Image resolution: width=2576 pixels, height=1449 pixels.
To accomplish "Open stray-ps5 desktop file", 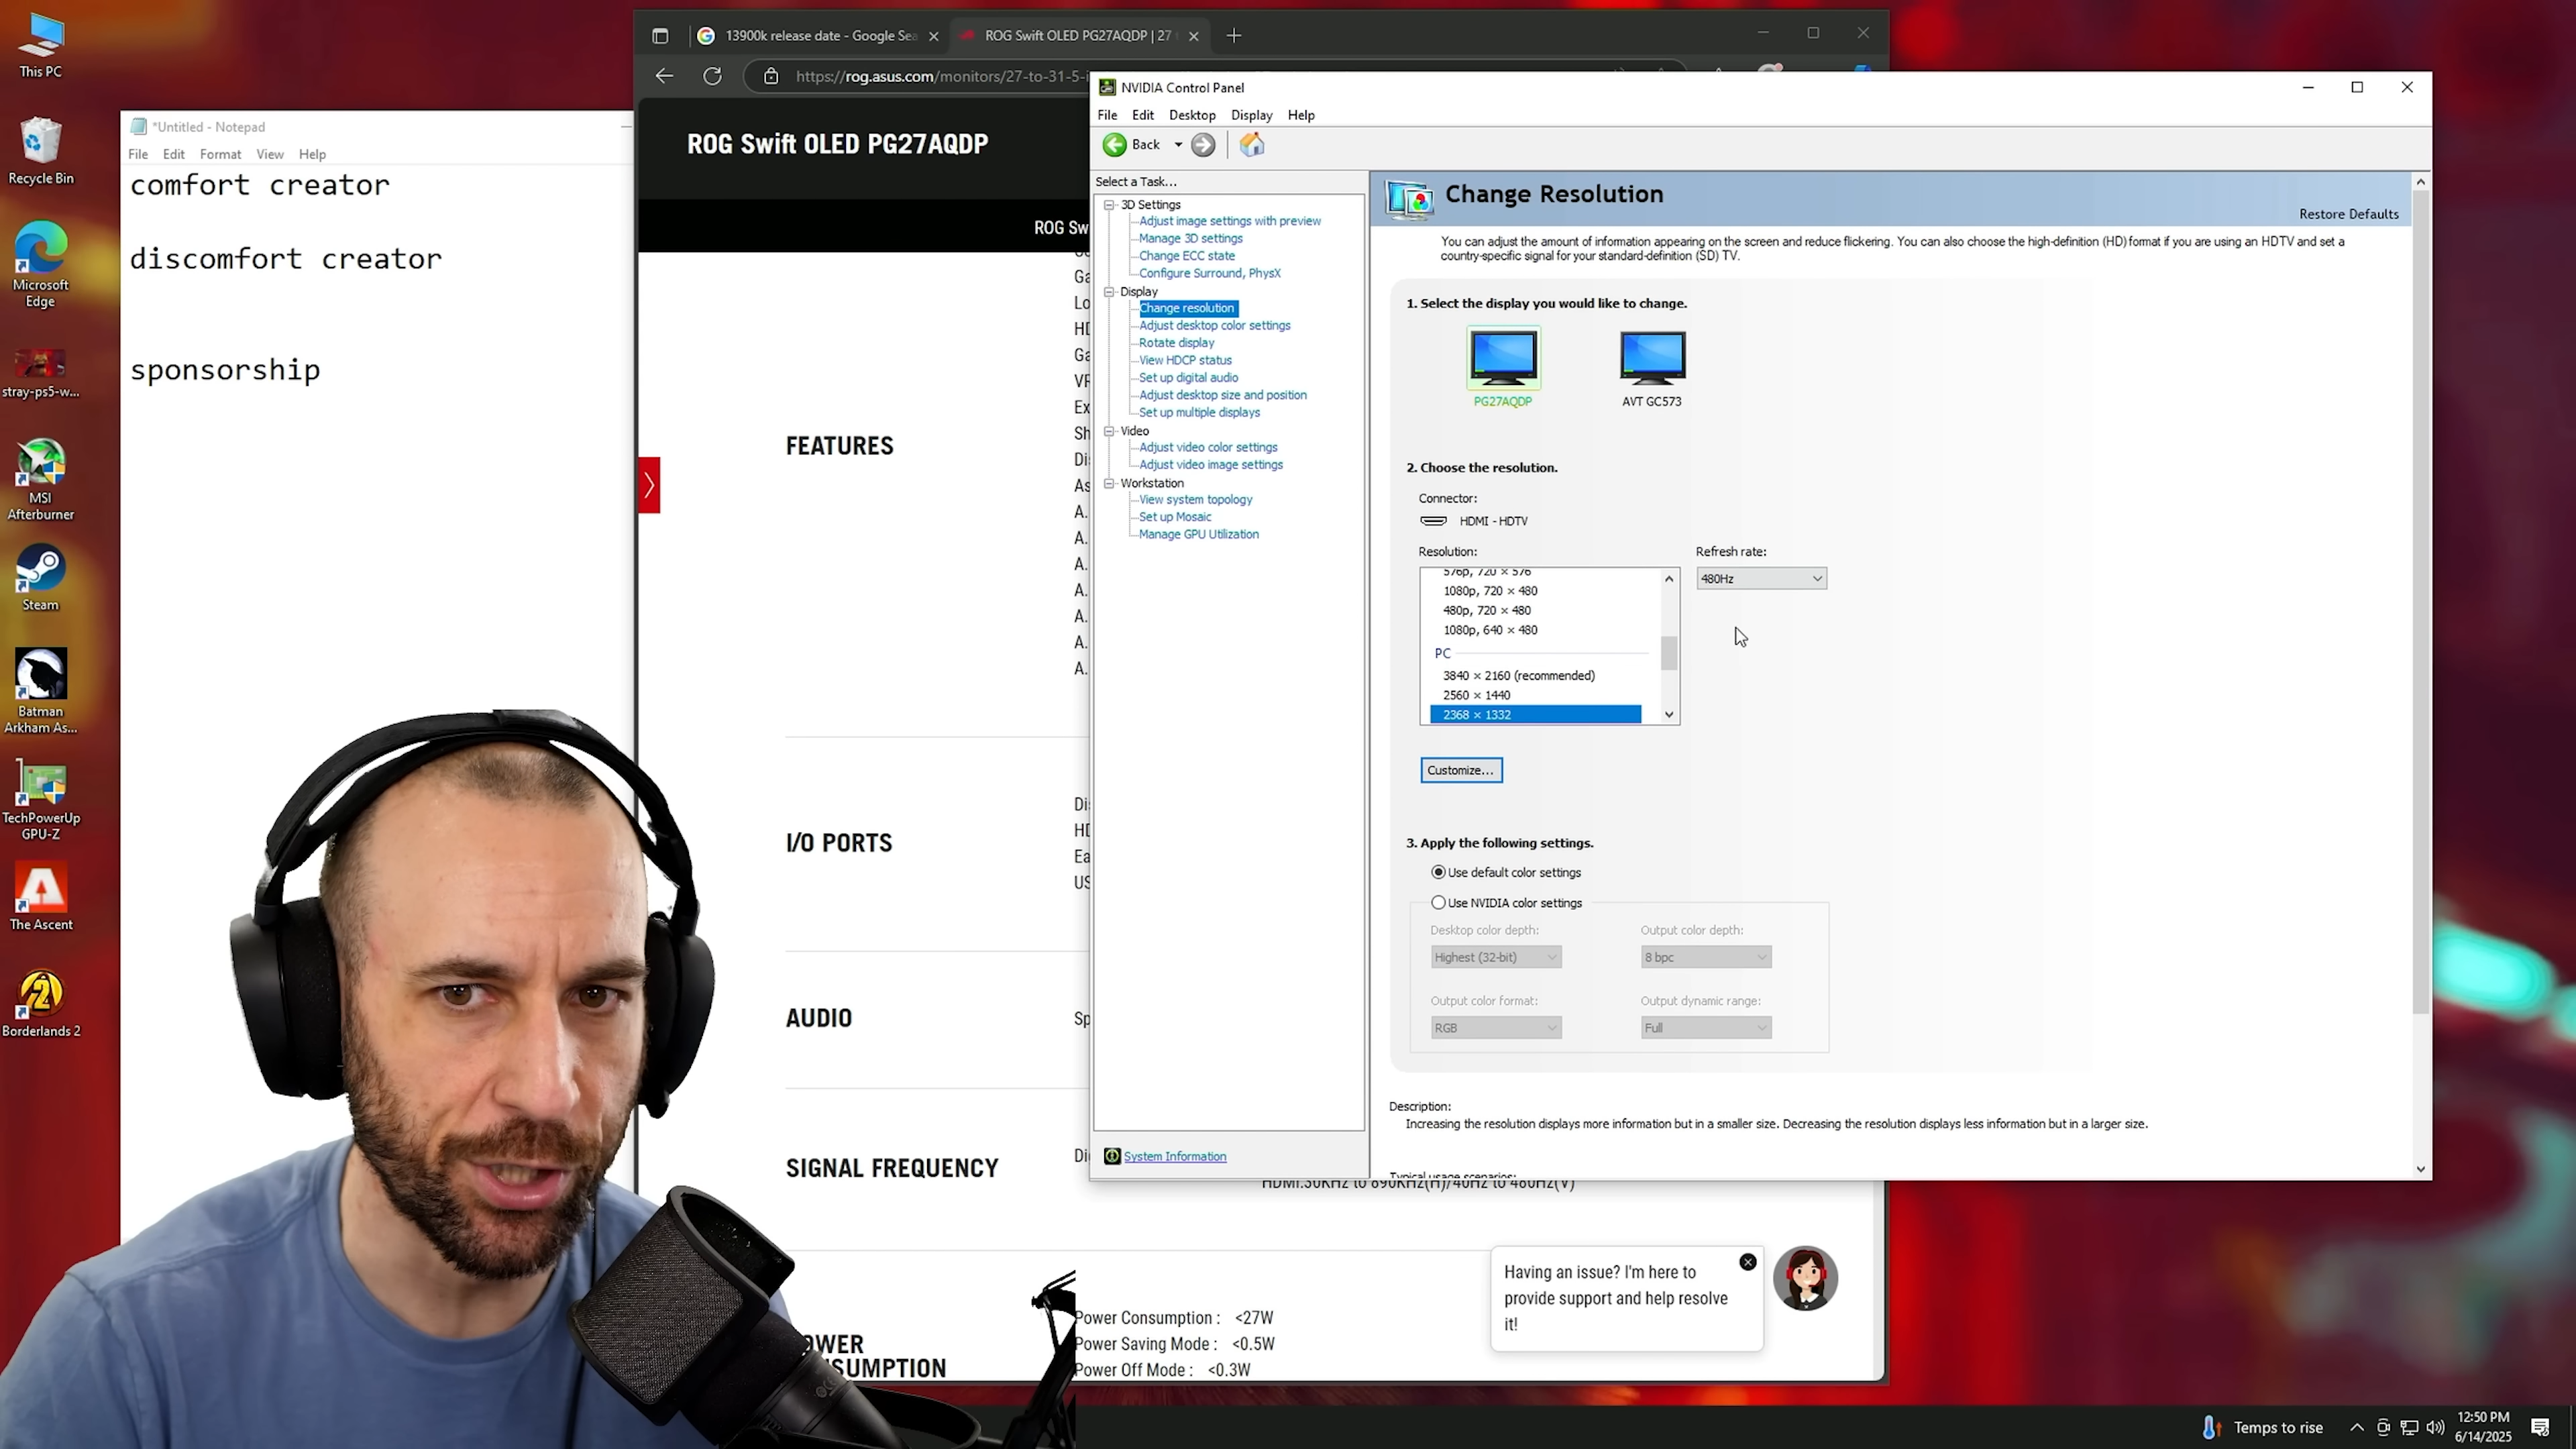I will coord(40,372).
